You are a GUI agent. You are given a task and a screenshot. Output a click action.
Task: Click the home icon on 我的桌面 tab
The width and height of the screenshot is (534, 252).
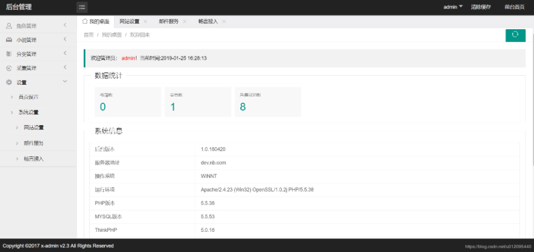point(85,21)
